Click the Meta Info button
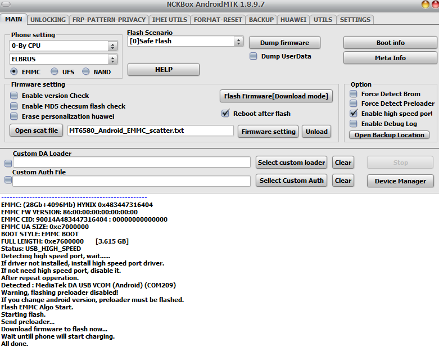Viewport: 439px width, 360px height. click(390, 58)
